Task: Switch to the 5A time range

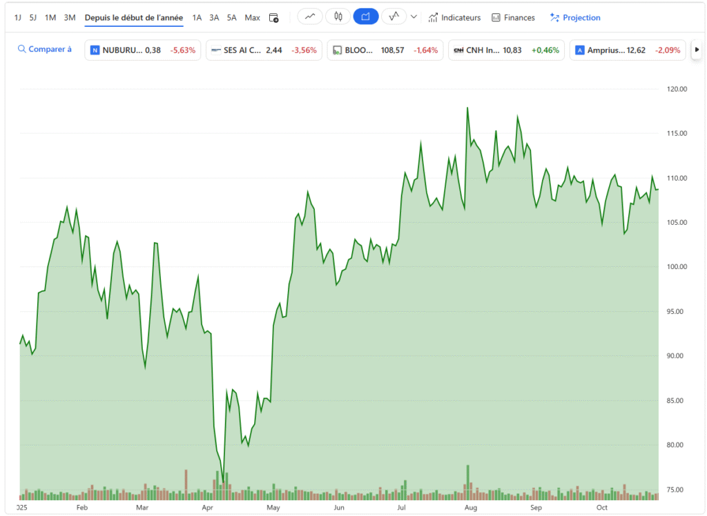Action: tap(231, 17)
